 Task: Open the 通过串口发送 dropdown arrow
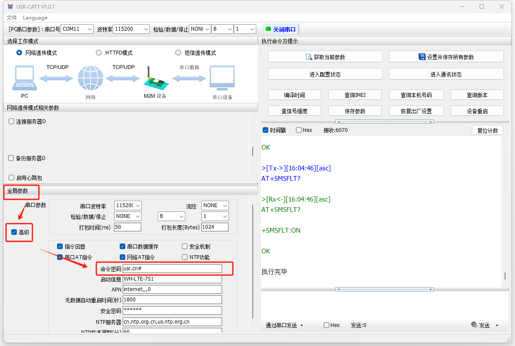[302, 325]
